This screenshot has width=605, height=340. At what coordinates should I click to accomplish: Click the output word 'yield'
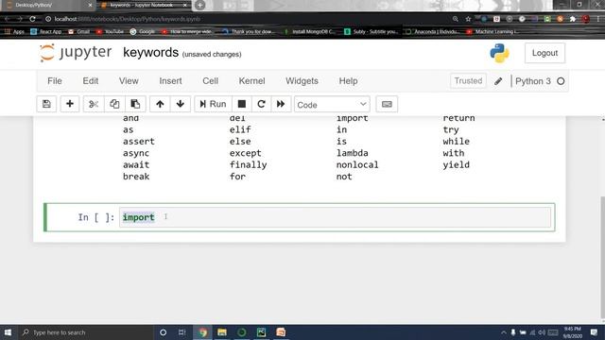[x=457, y=165]
